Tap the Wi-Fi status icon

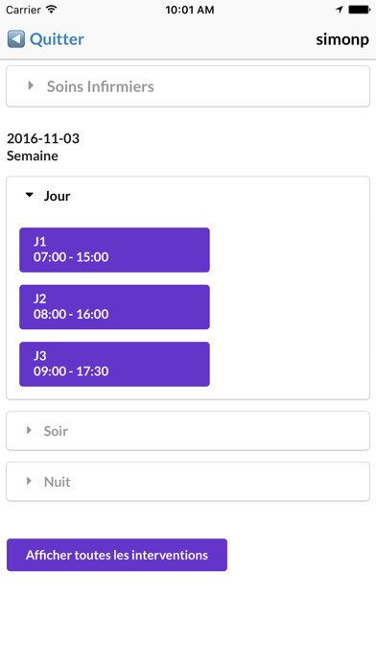tap(52, 10)
